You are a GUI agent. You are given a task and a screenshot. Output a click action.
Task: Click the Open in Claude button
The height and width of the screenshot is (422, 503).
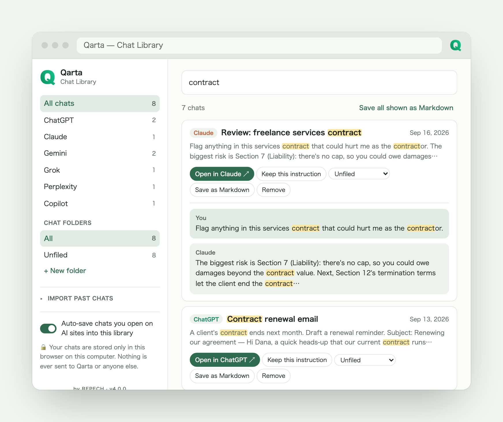222,174
